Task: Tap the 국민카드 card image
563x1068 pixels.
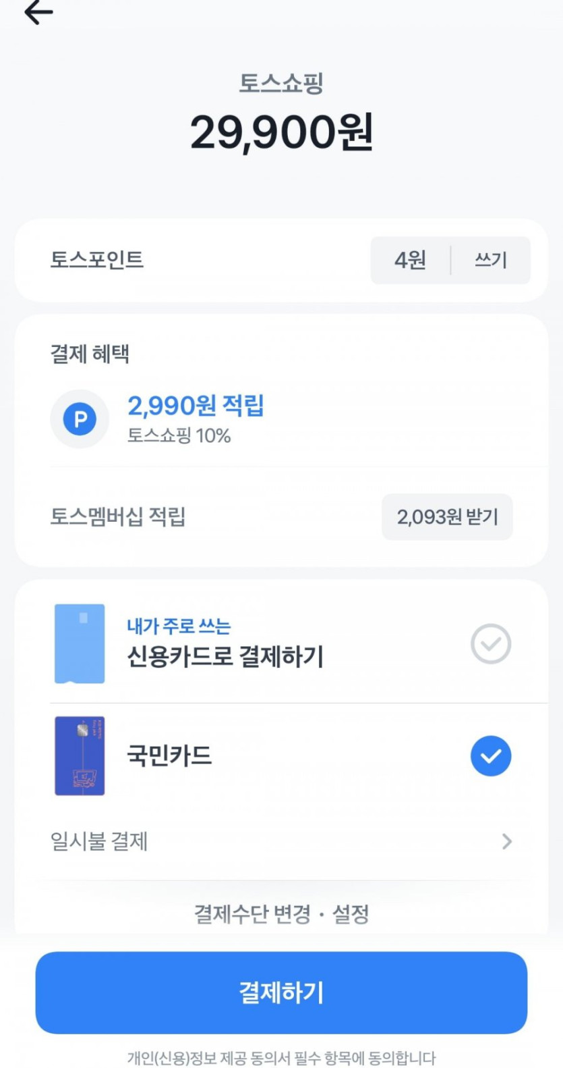Action: (80, 755)
